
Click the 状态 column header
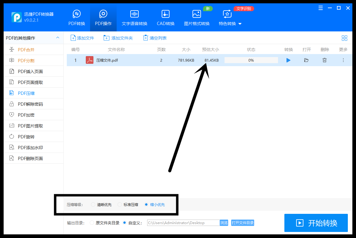(251, 50)
